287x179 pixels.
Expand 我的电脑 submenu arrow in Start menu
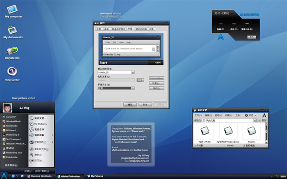pyautogui.click(x=52, y=135)
